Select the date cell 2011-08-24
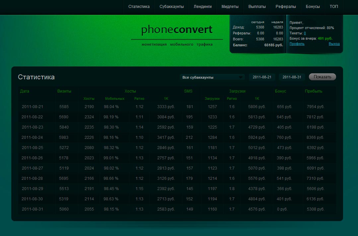 tap(32, 137)
